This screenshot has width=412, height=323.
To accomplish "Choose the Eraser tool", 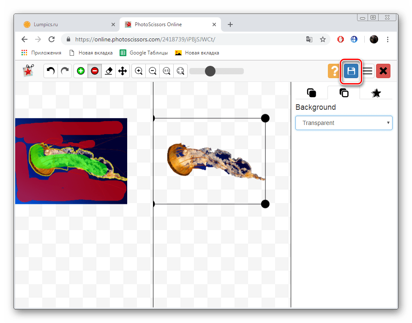I will pos(109,71).
